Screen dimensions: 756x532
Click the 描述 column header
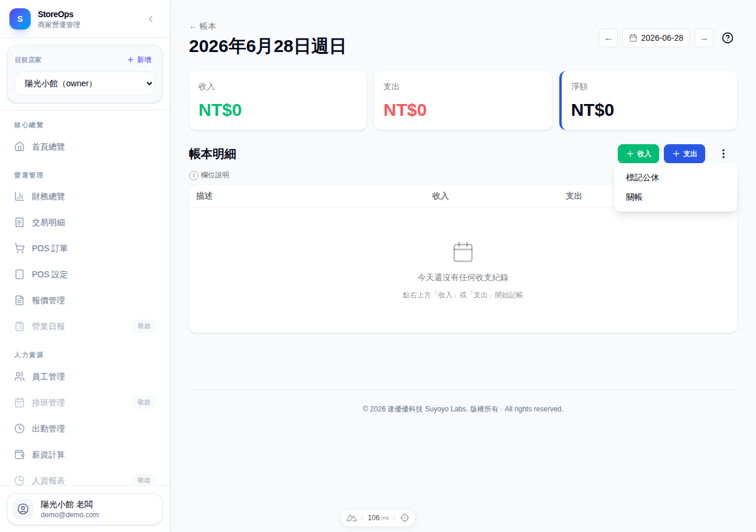click(204, 196)
